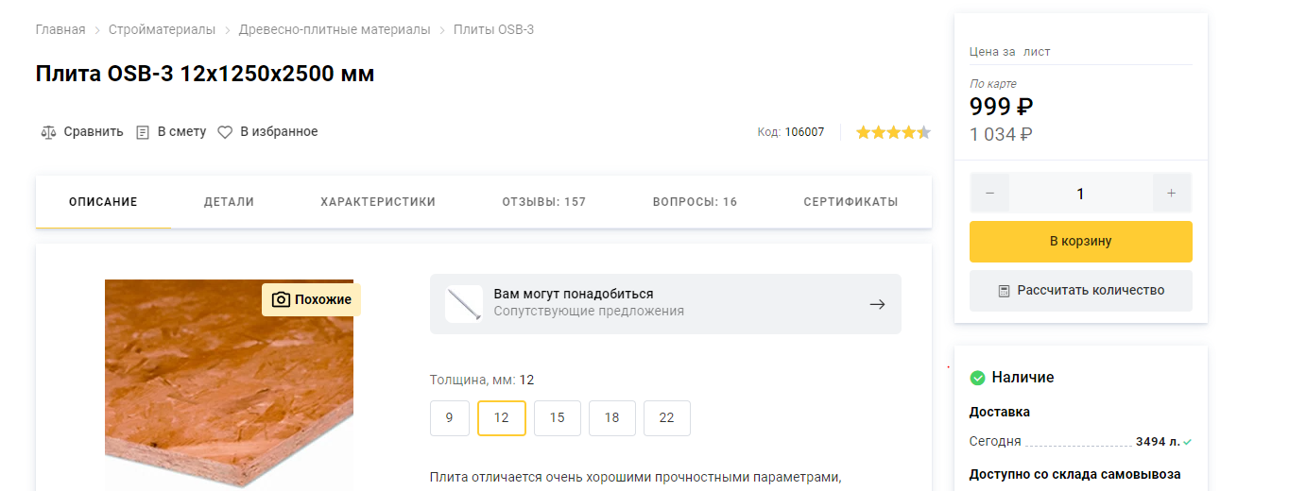Click the camera icon on Похожие badge
The image size is (1289, 491).
pos(281,299)
